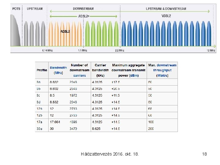Select power value +11.5 in row 8c
The image size is (220, 165).
click(x=116, y=95)
